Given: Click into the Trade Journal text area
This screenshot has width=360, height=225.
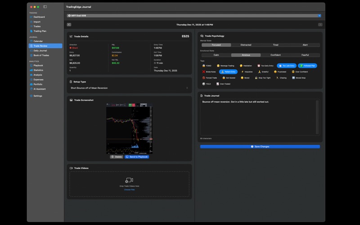Looking at the screenshot, I should pyautogui.click(x=258, y=117).
